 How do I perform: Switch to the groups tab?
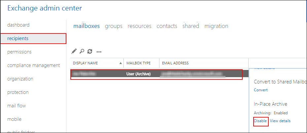[114, 26]
